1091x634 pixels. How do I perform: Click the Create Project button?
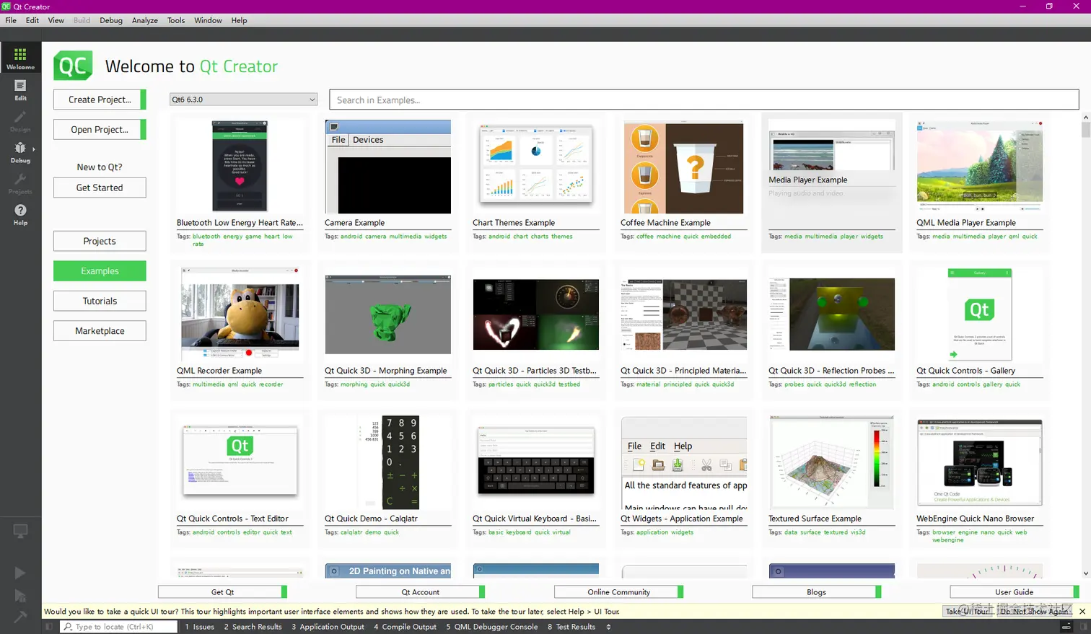pos(100,100)
